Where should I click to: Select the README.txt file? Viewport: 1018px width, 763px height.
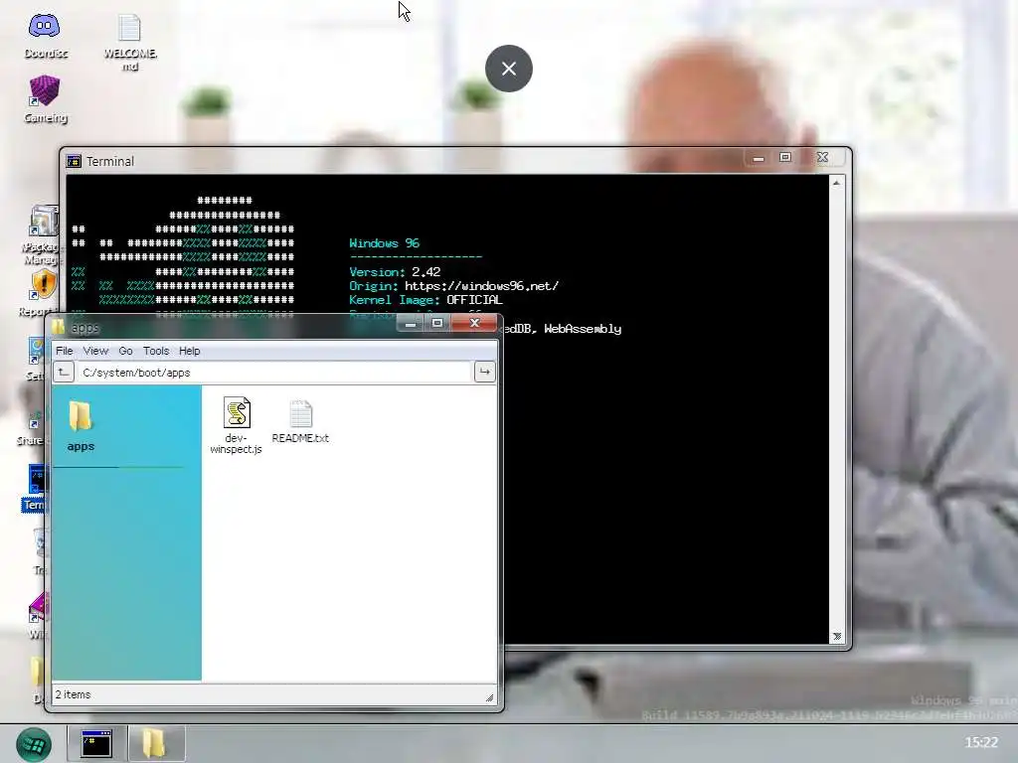[300, 421]
